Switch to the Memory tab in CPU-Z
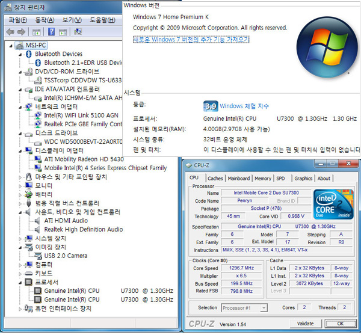The image size is (361, 335). pos(262,178)
